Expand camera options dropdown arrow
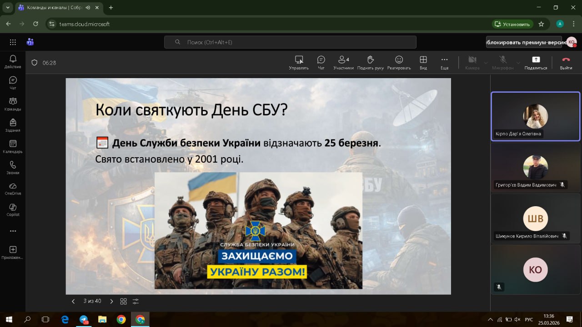 486,63
